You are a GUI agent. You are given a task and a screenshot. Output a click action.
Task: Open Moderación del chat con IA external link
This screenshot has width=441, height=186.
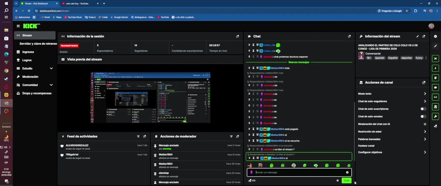click(x=425, y=124)
